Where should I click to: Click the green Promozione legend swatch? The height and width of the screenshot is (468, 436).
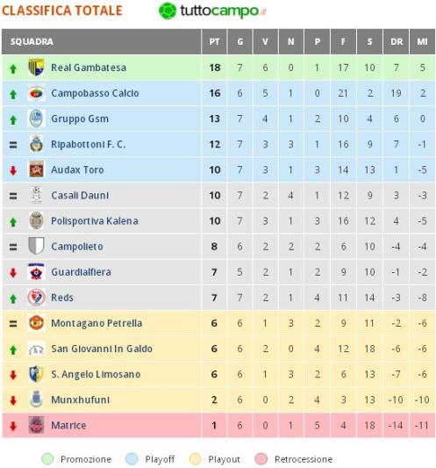(x=47, y=459)
